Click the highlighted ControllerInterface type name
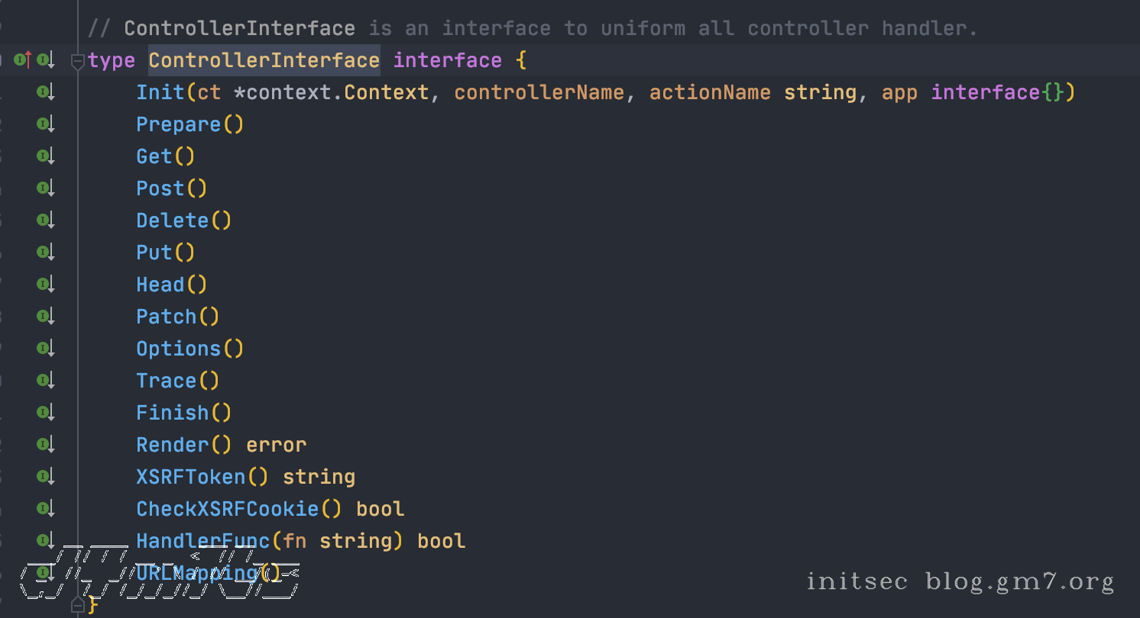Screen dimensions: 1140x618 coord(264,60)
